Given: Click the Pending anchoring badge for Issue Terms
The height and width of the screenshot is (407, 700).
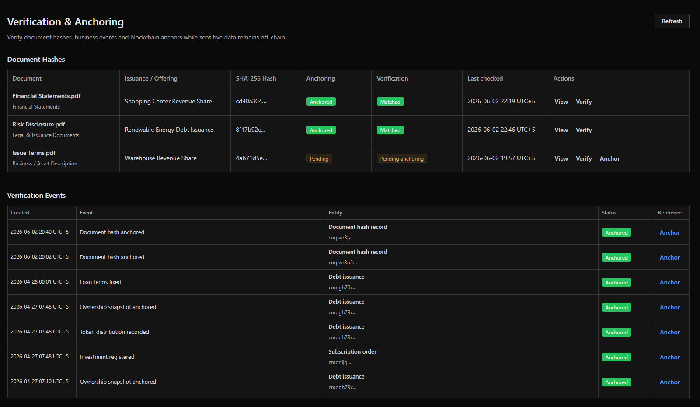Looking at the screenshot, I should [x=402, y=158].
